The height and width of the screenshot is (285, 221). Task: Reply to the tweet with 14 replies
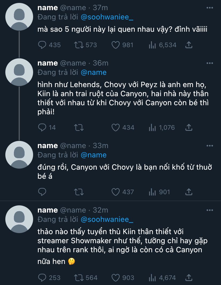(x=42, y=128)
